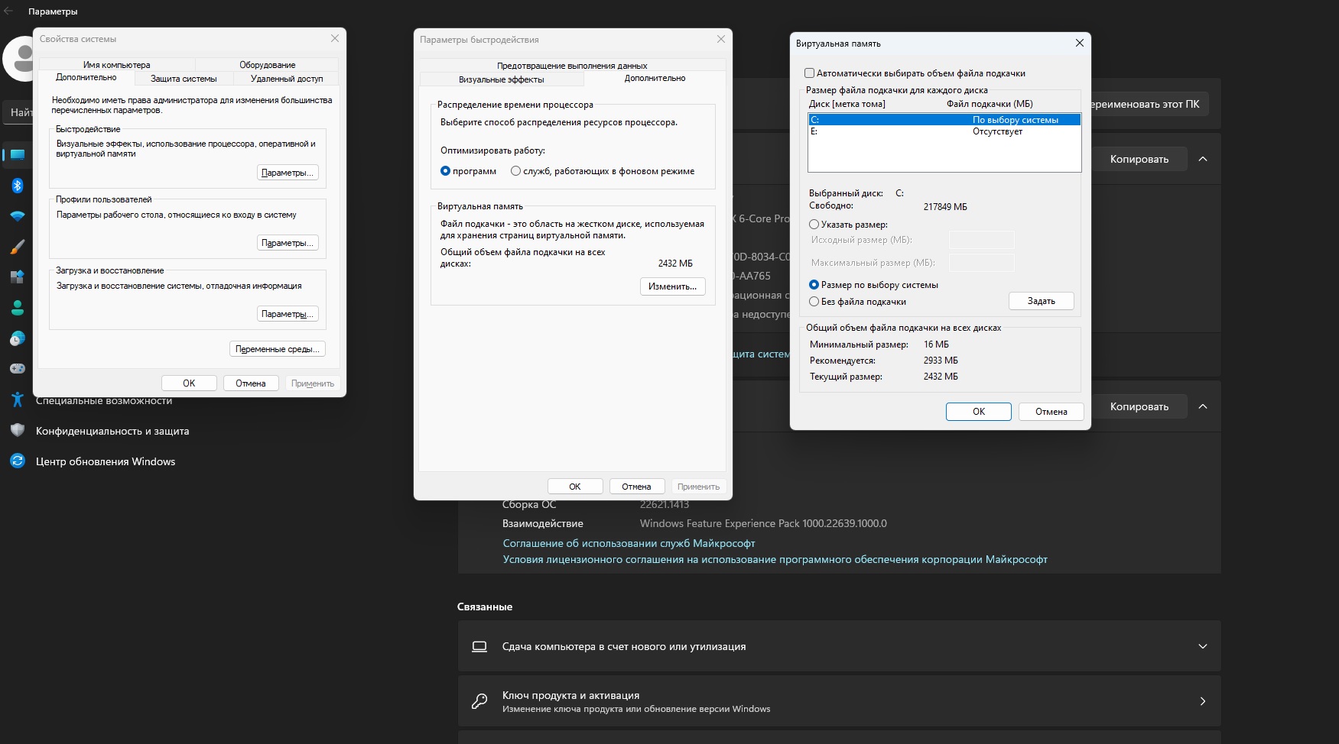1339x744 pixels.
Task: Open the Gaming controller icon in sidebar
Action: pos(18,369)
